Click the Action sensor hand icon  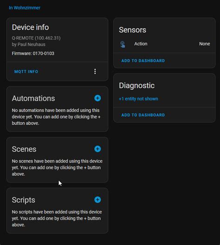coord(123,44)
